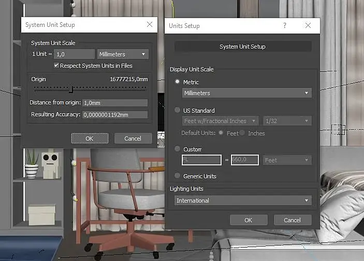
Task: Open the Lighting Units International dropdown
Action: pyautogui.click(x=243, y=201)
